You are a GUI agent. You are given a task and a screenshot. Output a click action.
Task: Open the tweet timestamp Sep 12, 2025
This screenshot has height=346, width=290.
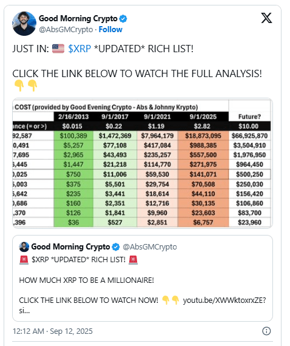[x=53, y=331]
